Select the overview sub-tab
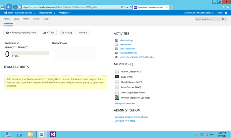The image size is (231, 138). coord(8,24)
